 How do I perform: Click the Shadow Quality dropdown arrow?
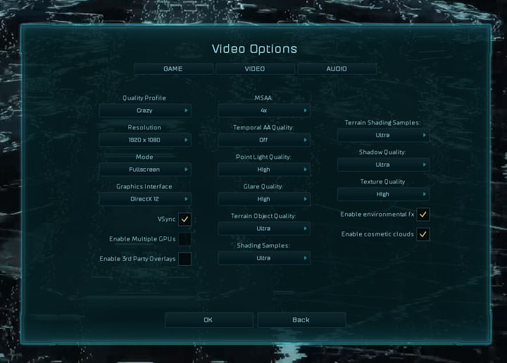pos(424,165)
